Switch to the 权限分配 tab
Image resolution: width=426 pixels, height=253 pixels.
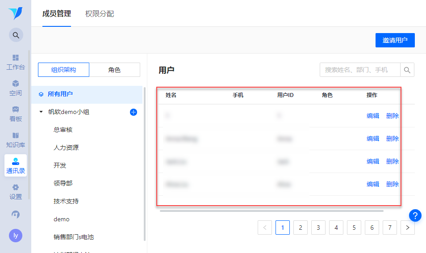click(x=100, y=14)
